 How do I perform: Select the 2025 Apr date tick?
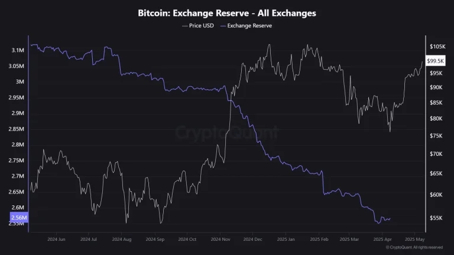(382, 240)
